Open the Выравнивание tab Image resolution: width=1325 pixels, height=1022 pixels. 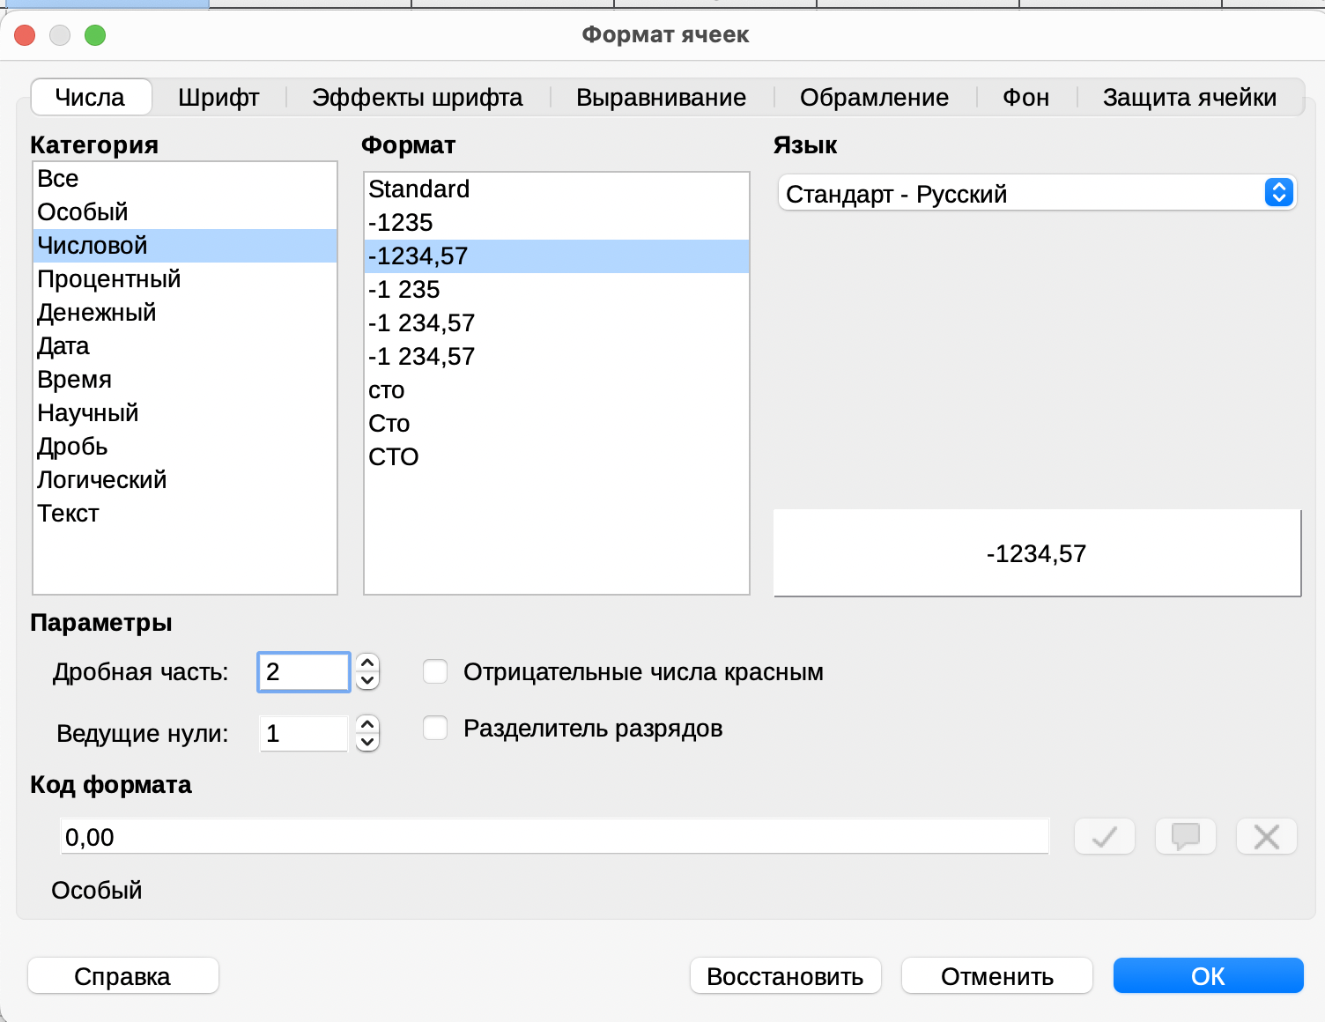click(661, 97)
